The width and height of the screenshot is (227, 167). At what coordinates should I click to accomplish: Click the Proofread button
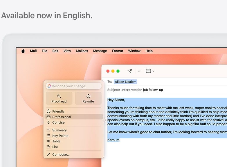(59, 98)
